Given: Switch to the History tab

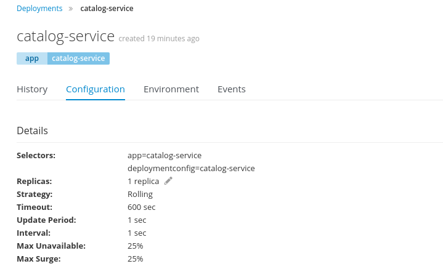Looking at the screenshot, I should (x=32, y=89).
